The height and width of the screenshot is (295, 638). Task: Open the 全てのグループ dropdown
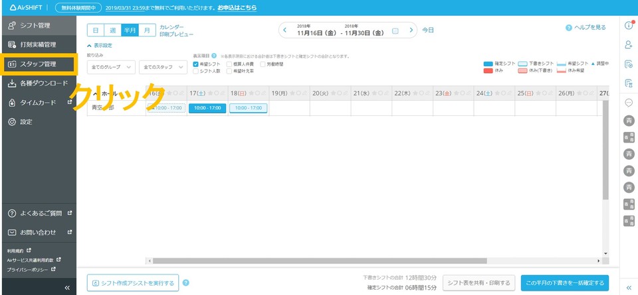111,68
